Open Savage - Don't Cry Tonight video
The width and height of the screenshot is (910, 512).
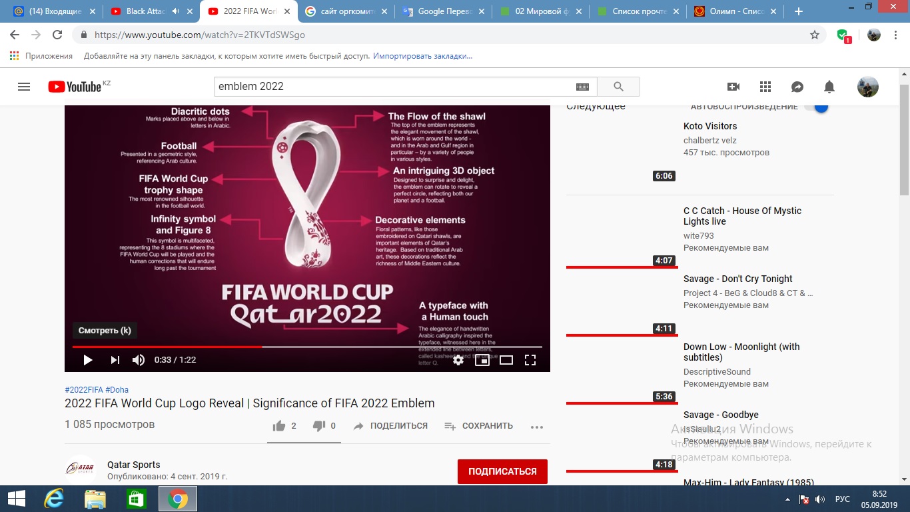tap(738, 279)
